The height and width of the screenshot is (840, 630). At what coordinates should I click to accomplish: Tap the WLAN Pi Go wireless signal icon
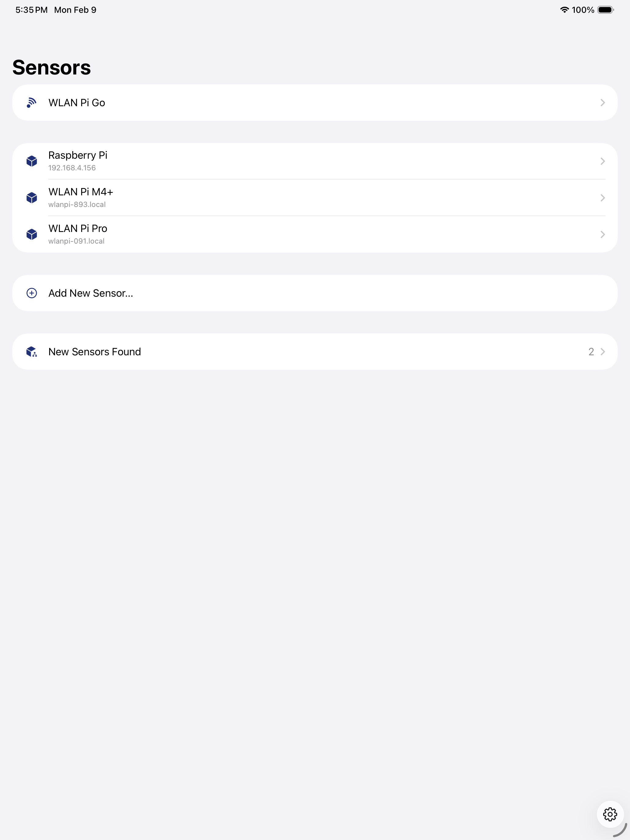31,103
